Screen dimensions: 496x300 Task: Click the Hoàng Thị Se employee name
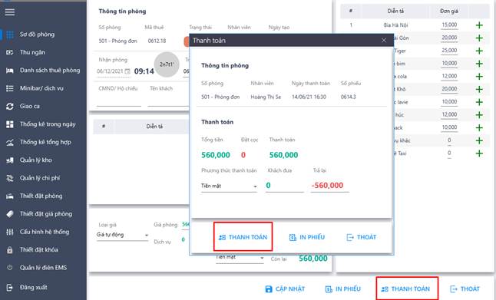266,97
